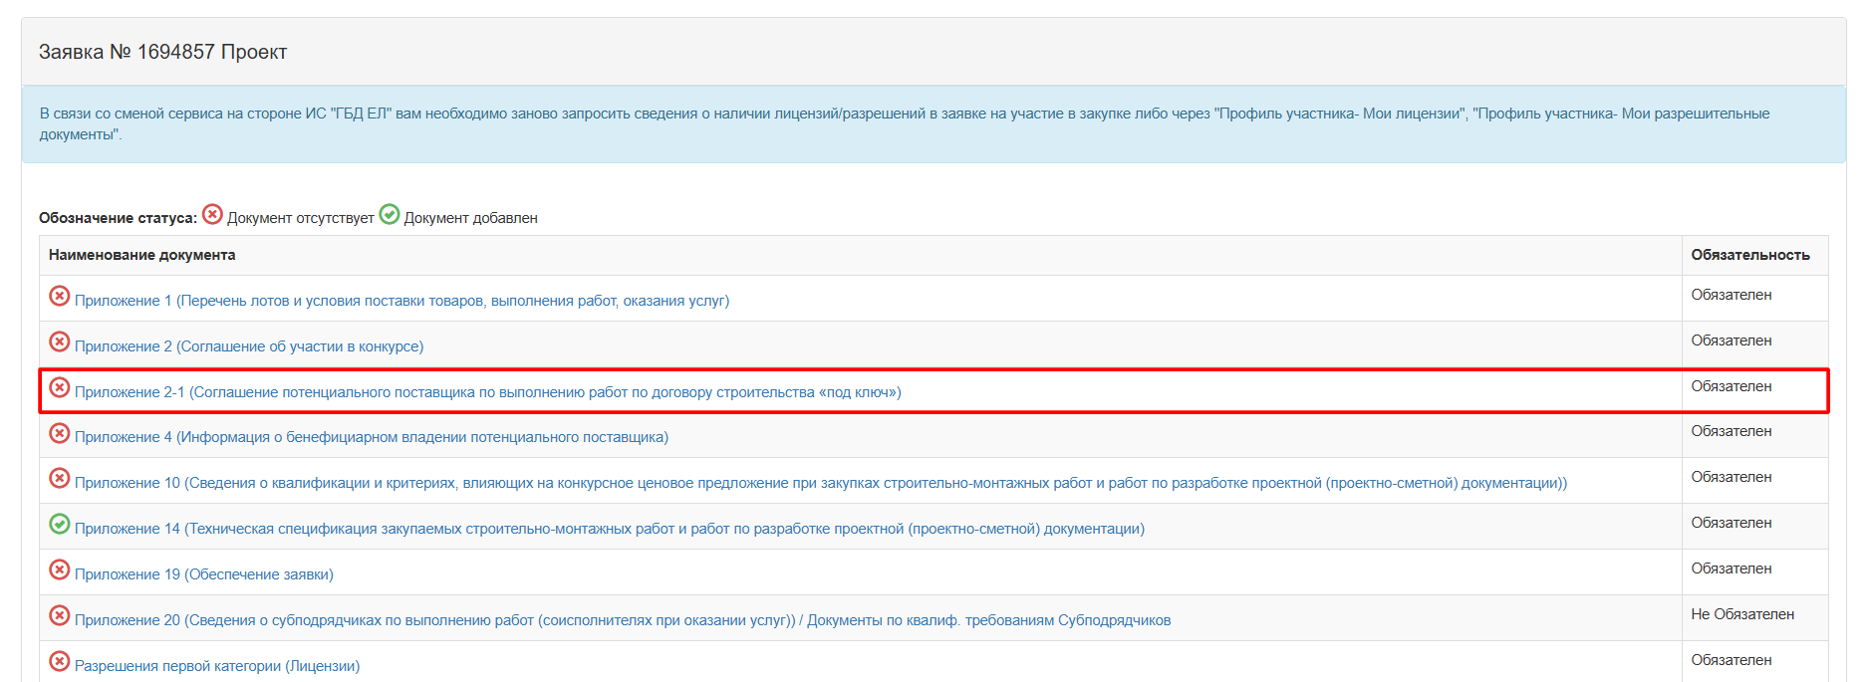Open Приложение 19 (Обеспечение заявки) link

[x=203, y=574]
